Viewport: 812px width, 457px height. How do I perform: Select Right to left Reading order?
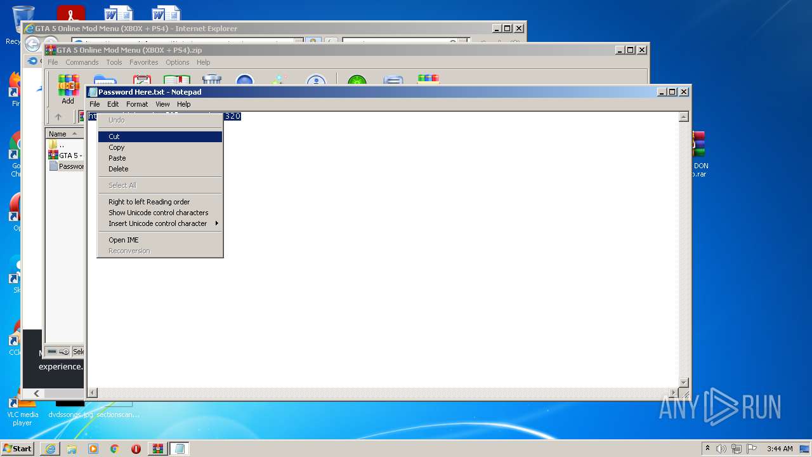(160, 202)
